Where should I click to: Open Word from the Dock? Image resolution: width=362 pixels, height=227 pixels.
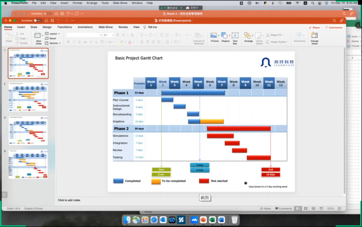[221, 220]
